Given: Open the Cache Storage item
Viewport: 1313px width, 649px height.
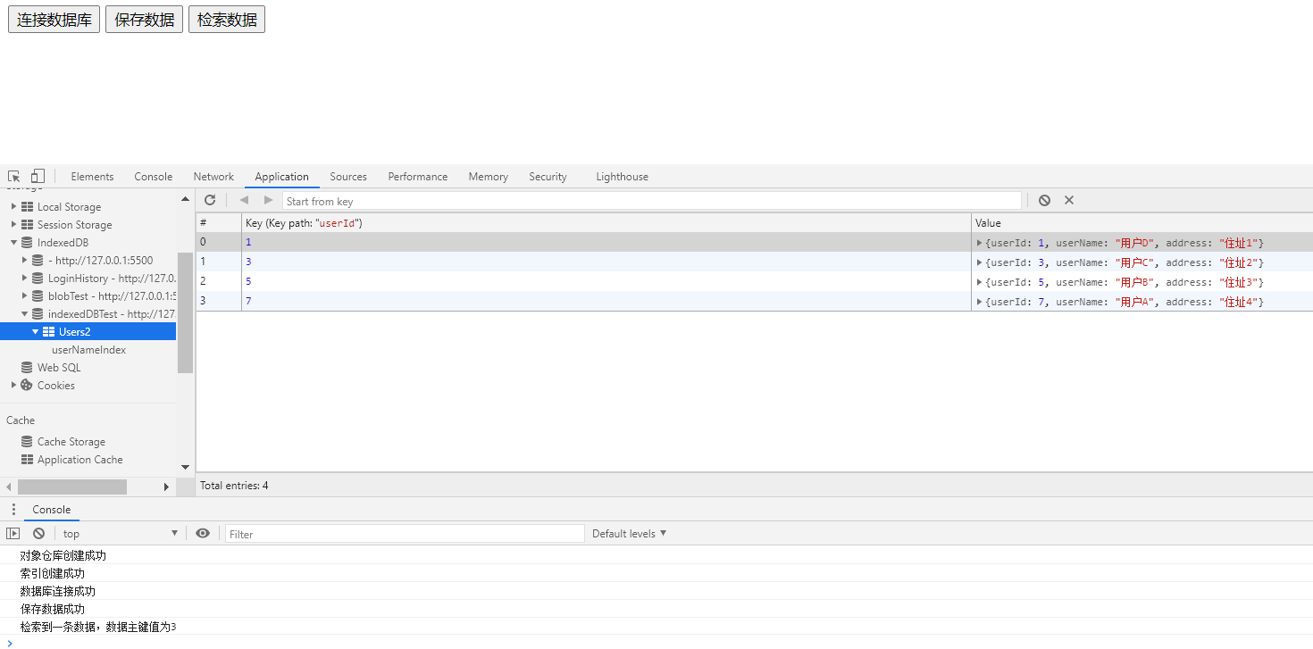Looking at the screenshot, I should (x=71, y=442).
